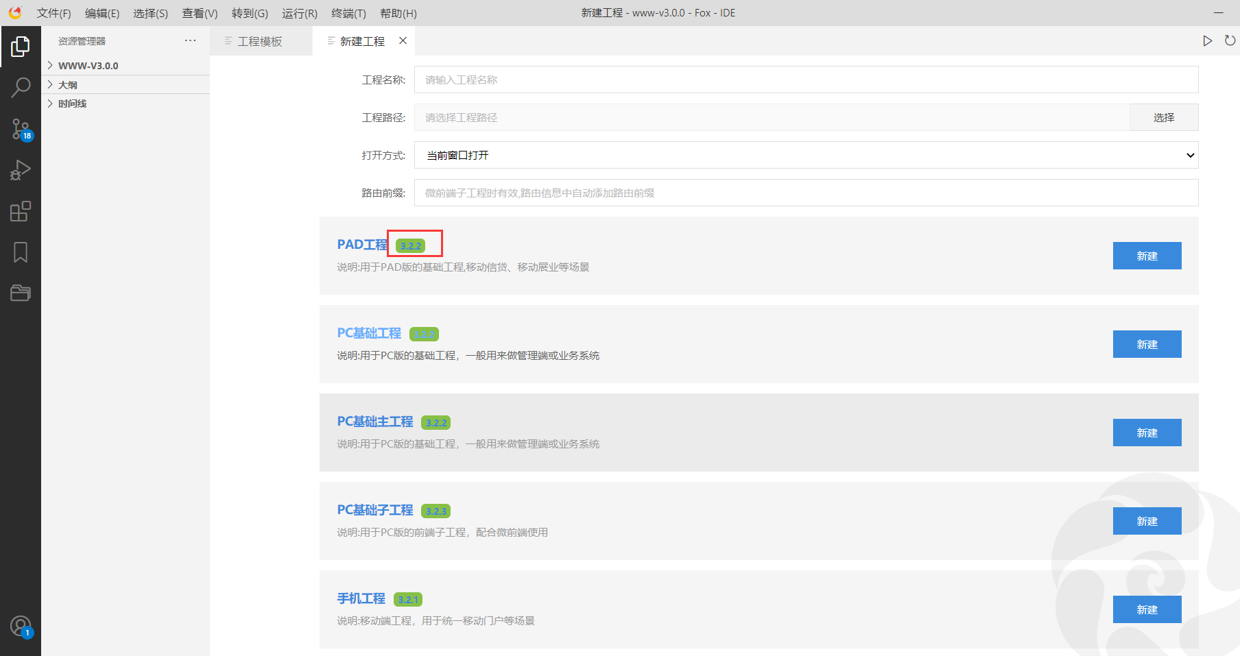Open the Extensions view icon
Viewport: 1240px width, 656px height.
(21, 211)
